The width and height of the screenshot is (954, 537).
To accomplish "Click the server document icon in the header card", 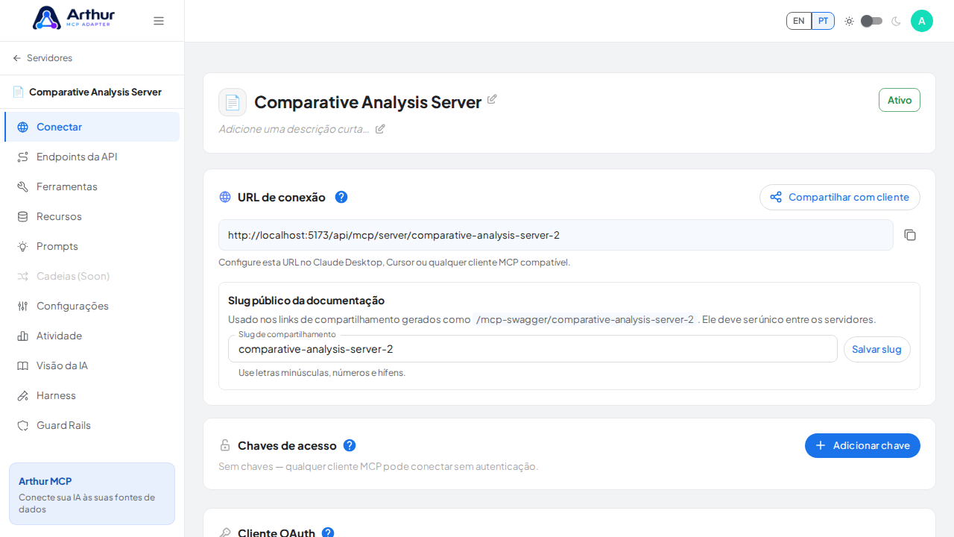I will pos(233,102).
